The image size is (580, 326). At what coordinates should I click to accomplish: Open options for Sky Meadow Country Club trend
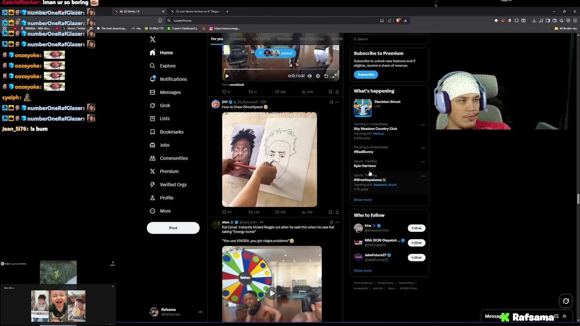tap(423, 125)
